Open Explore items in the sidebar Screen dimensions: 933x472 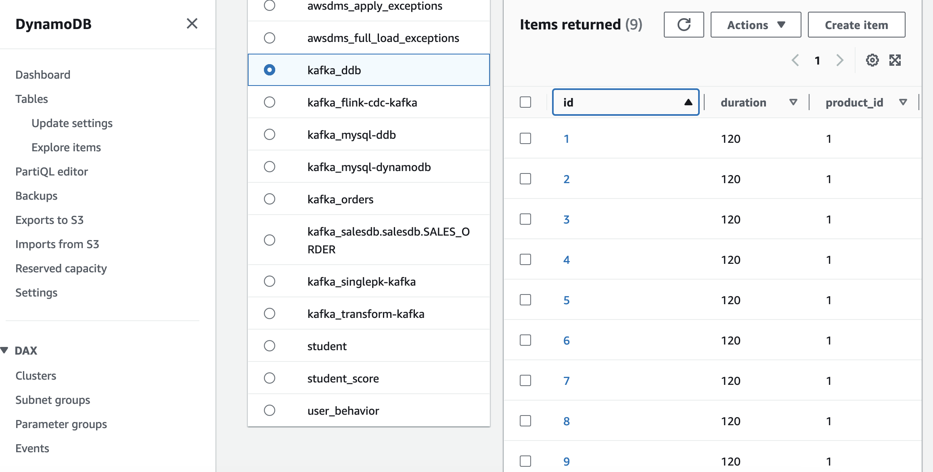pos(66,147)
